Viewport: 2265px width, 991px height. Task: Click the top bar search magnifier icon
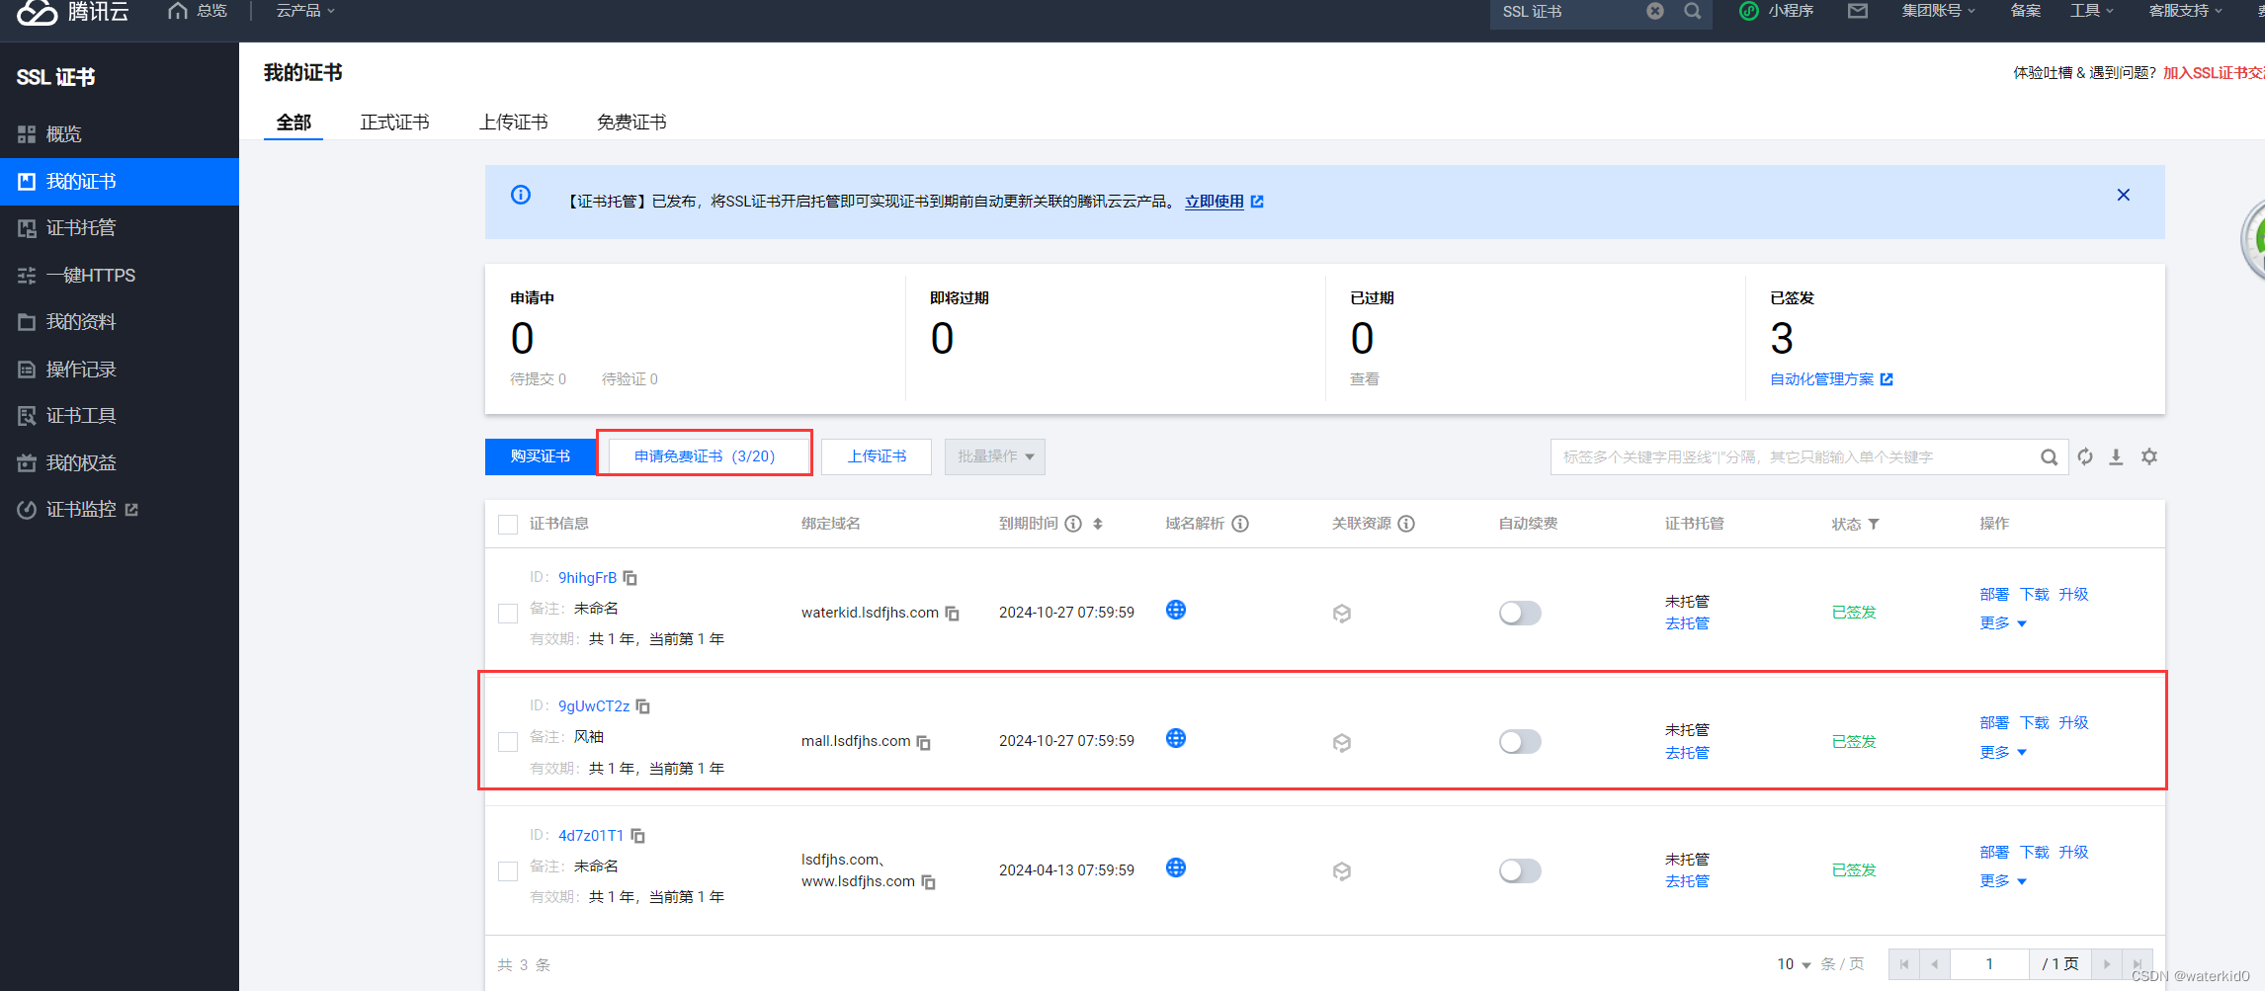point(1693,11)
